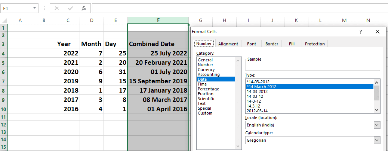Select the Fill tab
This screenshot has height=151, width=388.
click(292, 44)
